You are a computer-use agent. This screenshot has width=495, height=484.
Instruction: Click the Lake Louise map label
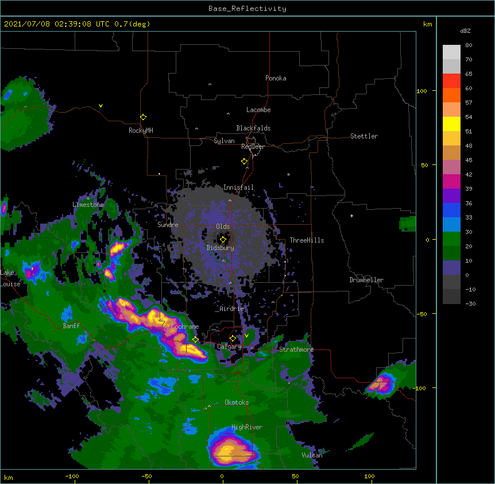click(x=10, y=278)
